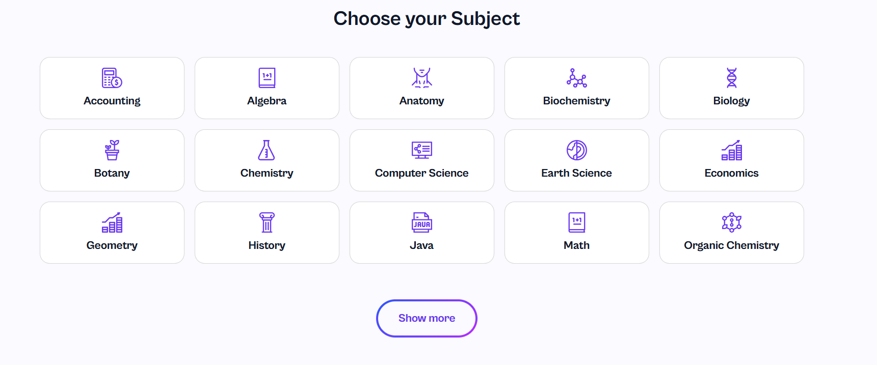
Task: Click the Java file icon
Action: (x=422, y=222)
